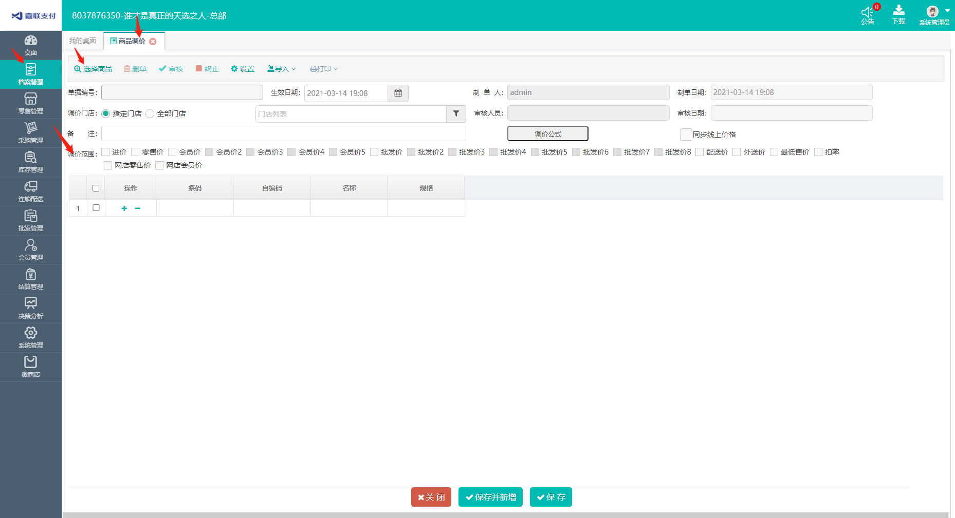This screenshot has width=955, height=518.
Task: Check the 网店零售价 checkbox
Action: point(108,165)
